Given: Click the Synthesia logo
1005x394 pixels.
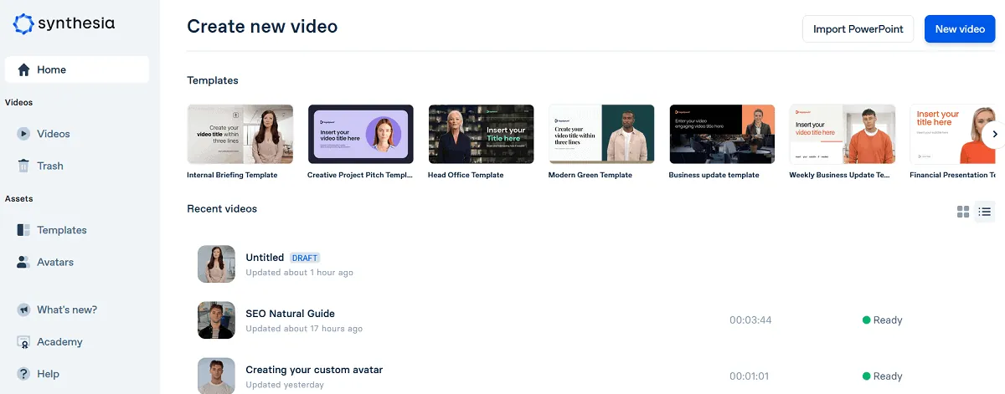Looking at the screenshot, I should point(64,23).
